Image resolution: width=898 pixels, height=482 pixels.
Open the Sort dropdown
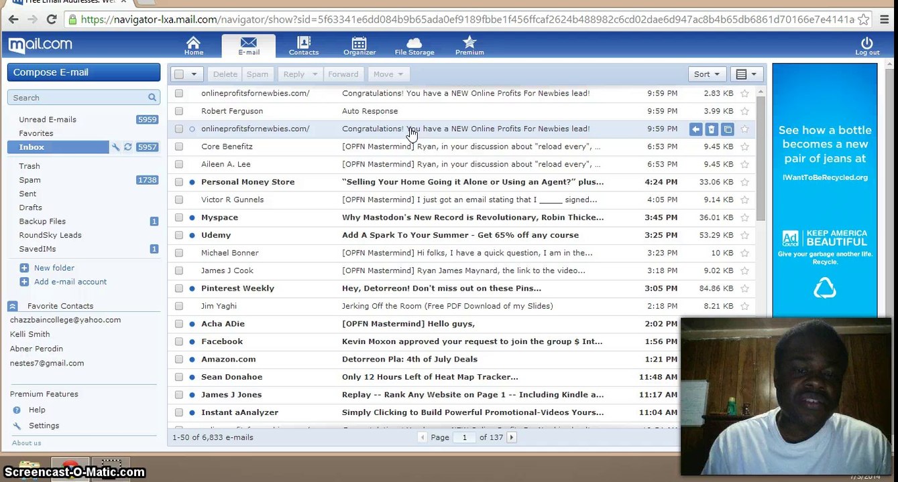(x=706, y=74)
